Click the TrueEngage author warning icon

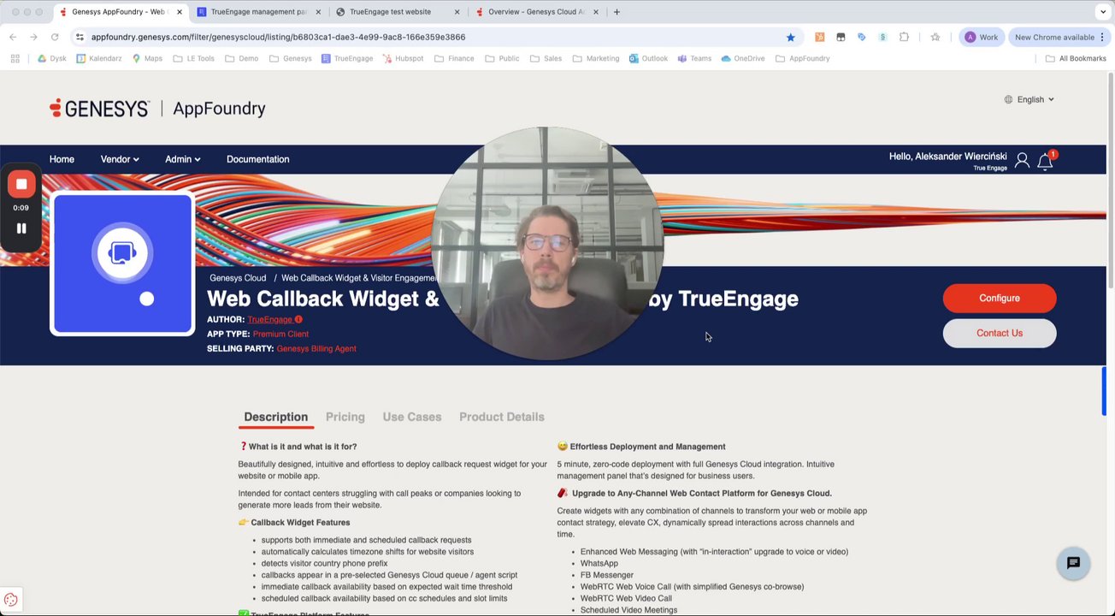click(x=298, y=319)
